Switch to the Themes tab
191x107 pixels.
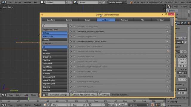[x=124, y=20]
